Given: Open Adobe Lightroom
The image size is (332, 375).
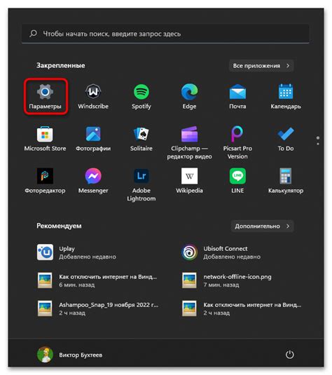Looking at the screenshot, I should (x=141, y=185).
